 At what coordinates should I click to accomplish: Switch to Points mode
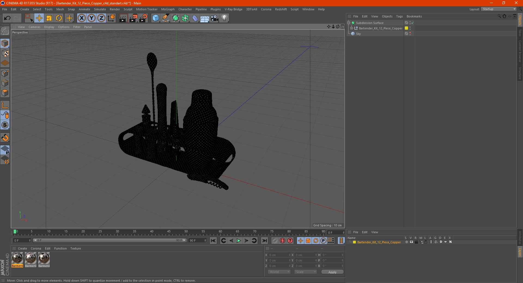5,73
